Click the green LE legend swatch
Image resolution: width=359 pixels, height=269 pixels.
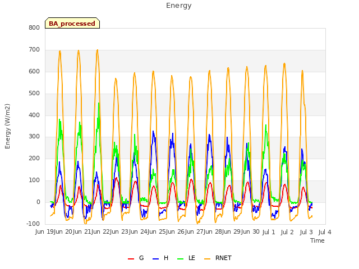[181, 259]
